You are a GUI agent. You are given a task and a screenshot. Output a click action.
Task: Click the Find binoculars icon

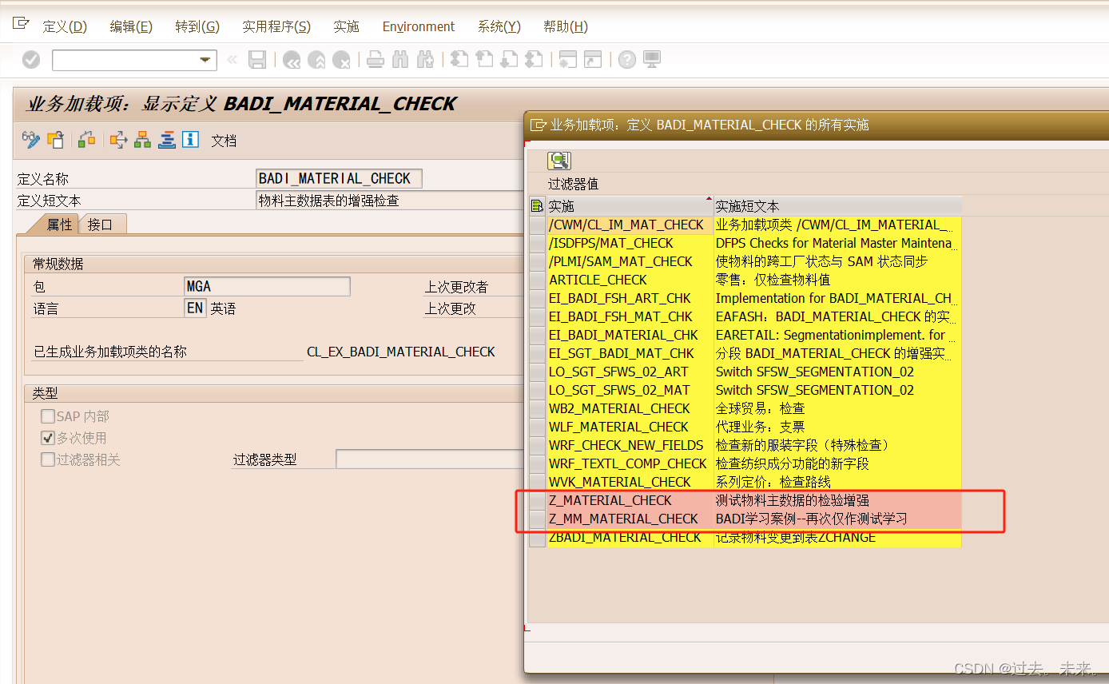400,60
